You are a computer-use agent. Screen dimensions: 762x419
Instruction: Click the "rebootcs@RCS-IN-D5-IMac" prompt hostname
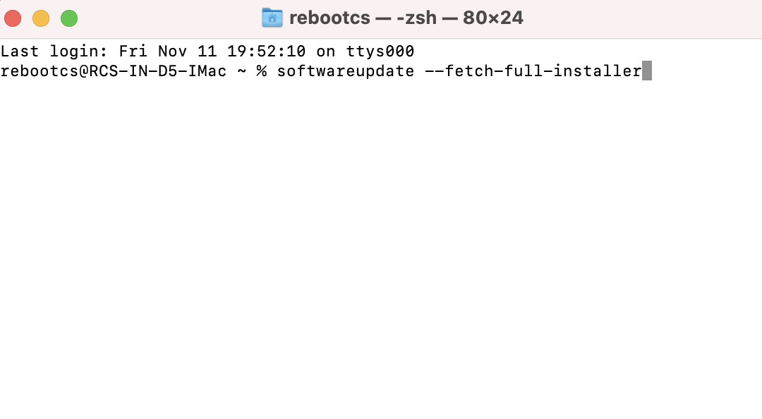(114, 71)
